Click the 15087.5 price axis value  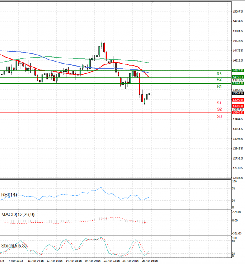pos(238,11)
